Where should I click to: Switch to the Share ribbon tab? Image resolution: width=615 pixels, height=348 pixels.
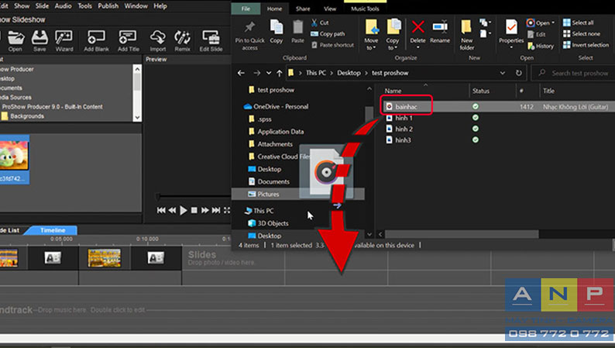coord(303,9)
